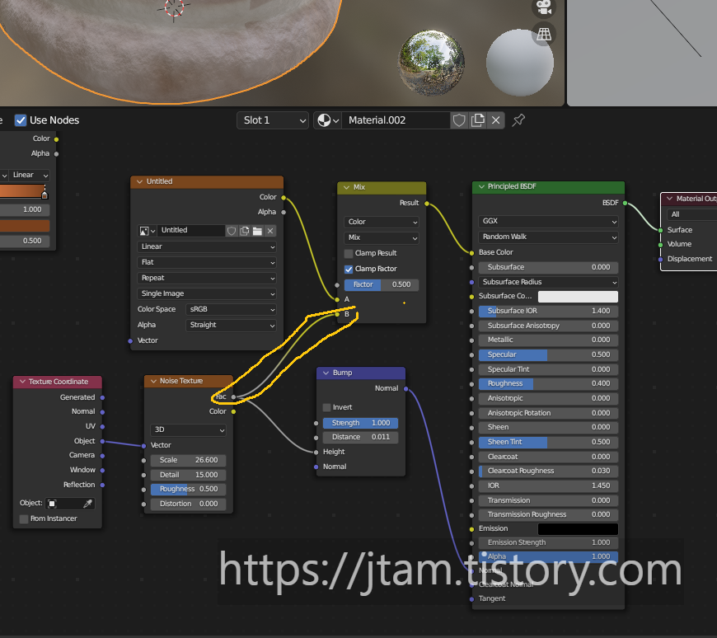This screenshot has height=638, width=717.
Task: Click the Bump Height input socket
Action: tap(316, 452)
